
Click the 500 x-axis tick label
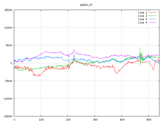point(149,120)
